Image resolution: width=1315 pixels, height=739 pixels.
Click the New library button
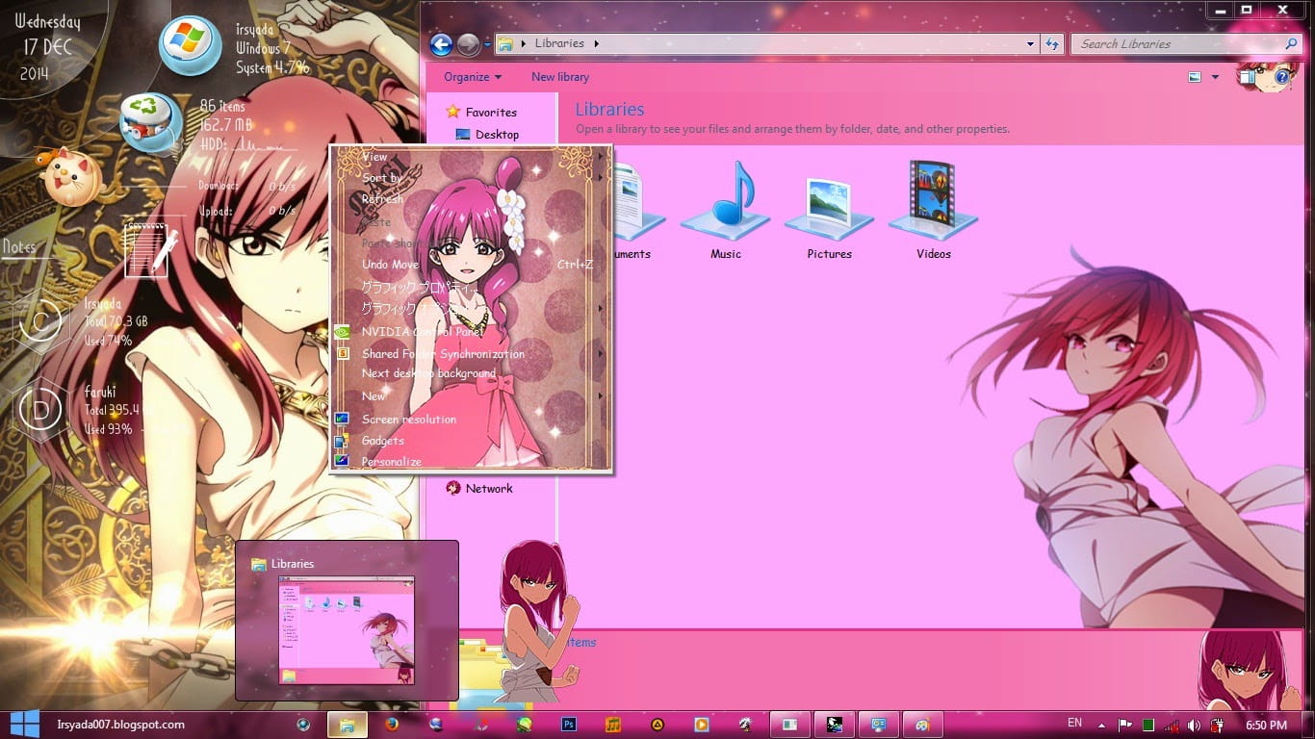[x=559, y=77]
